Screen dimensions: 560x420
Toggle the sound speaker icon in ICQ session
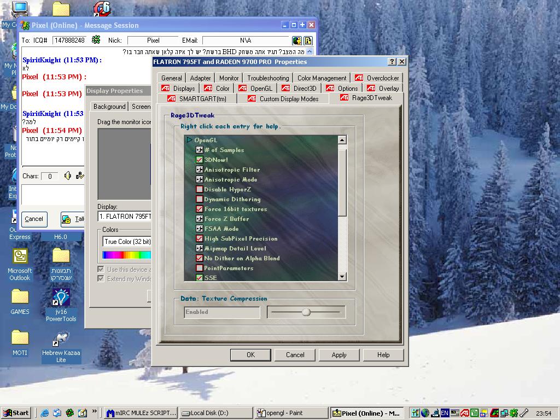(x=67, y=176)
